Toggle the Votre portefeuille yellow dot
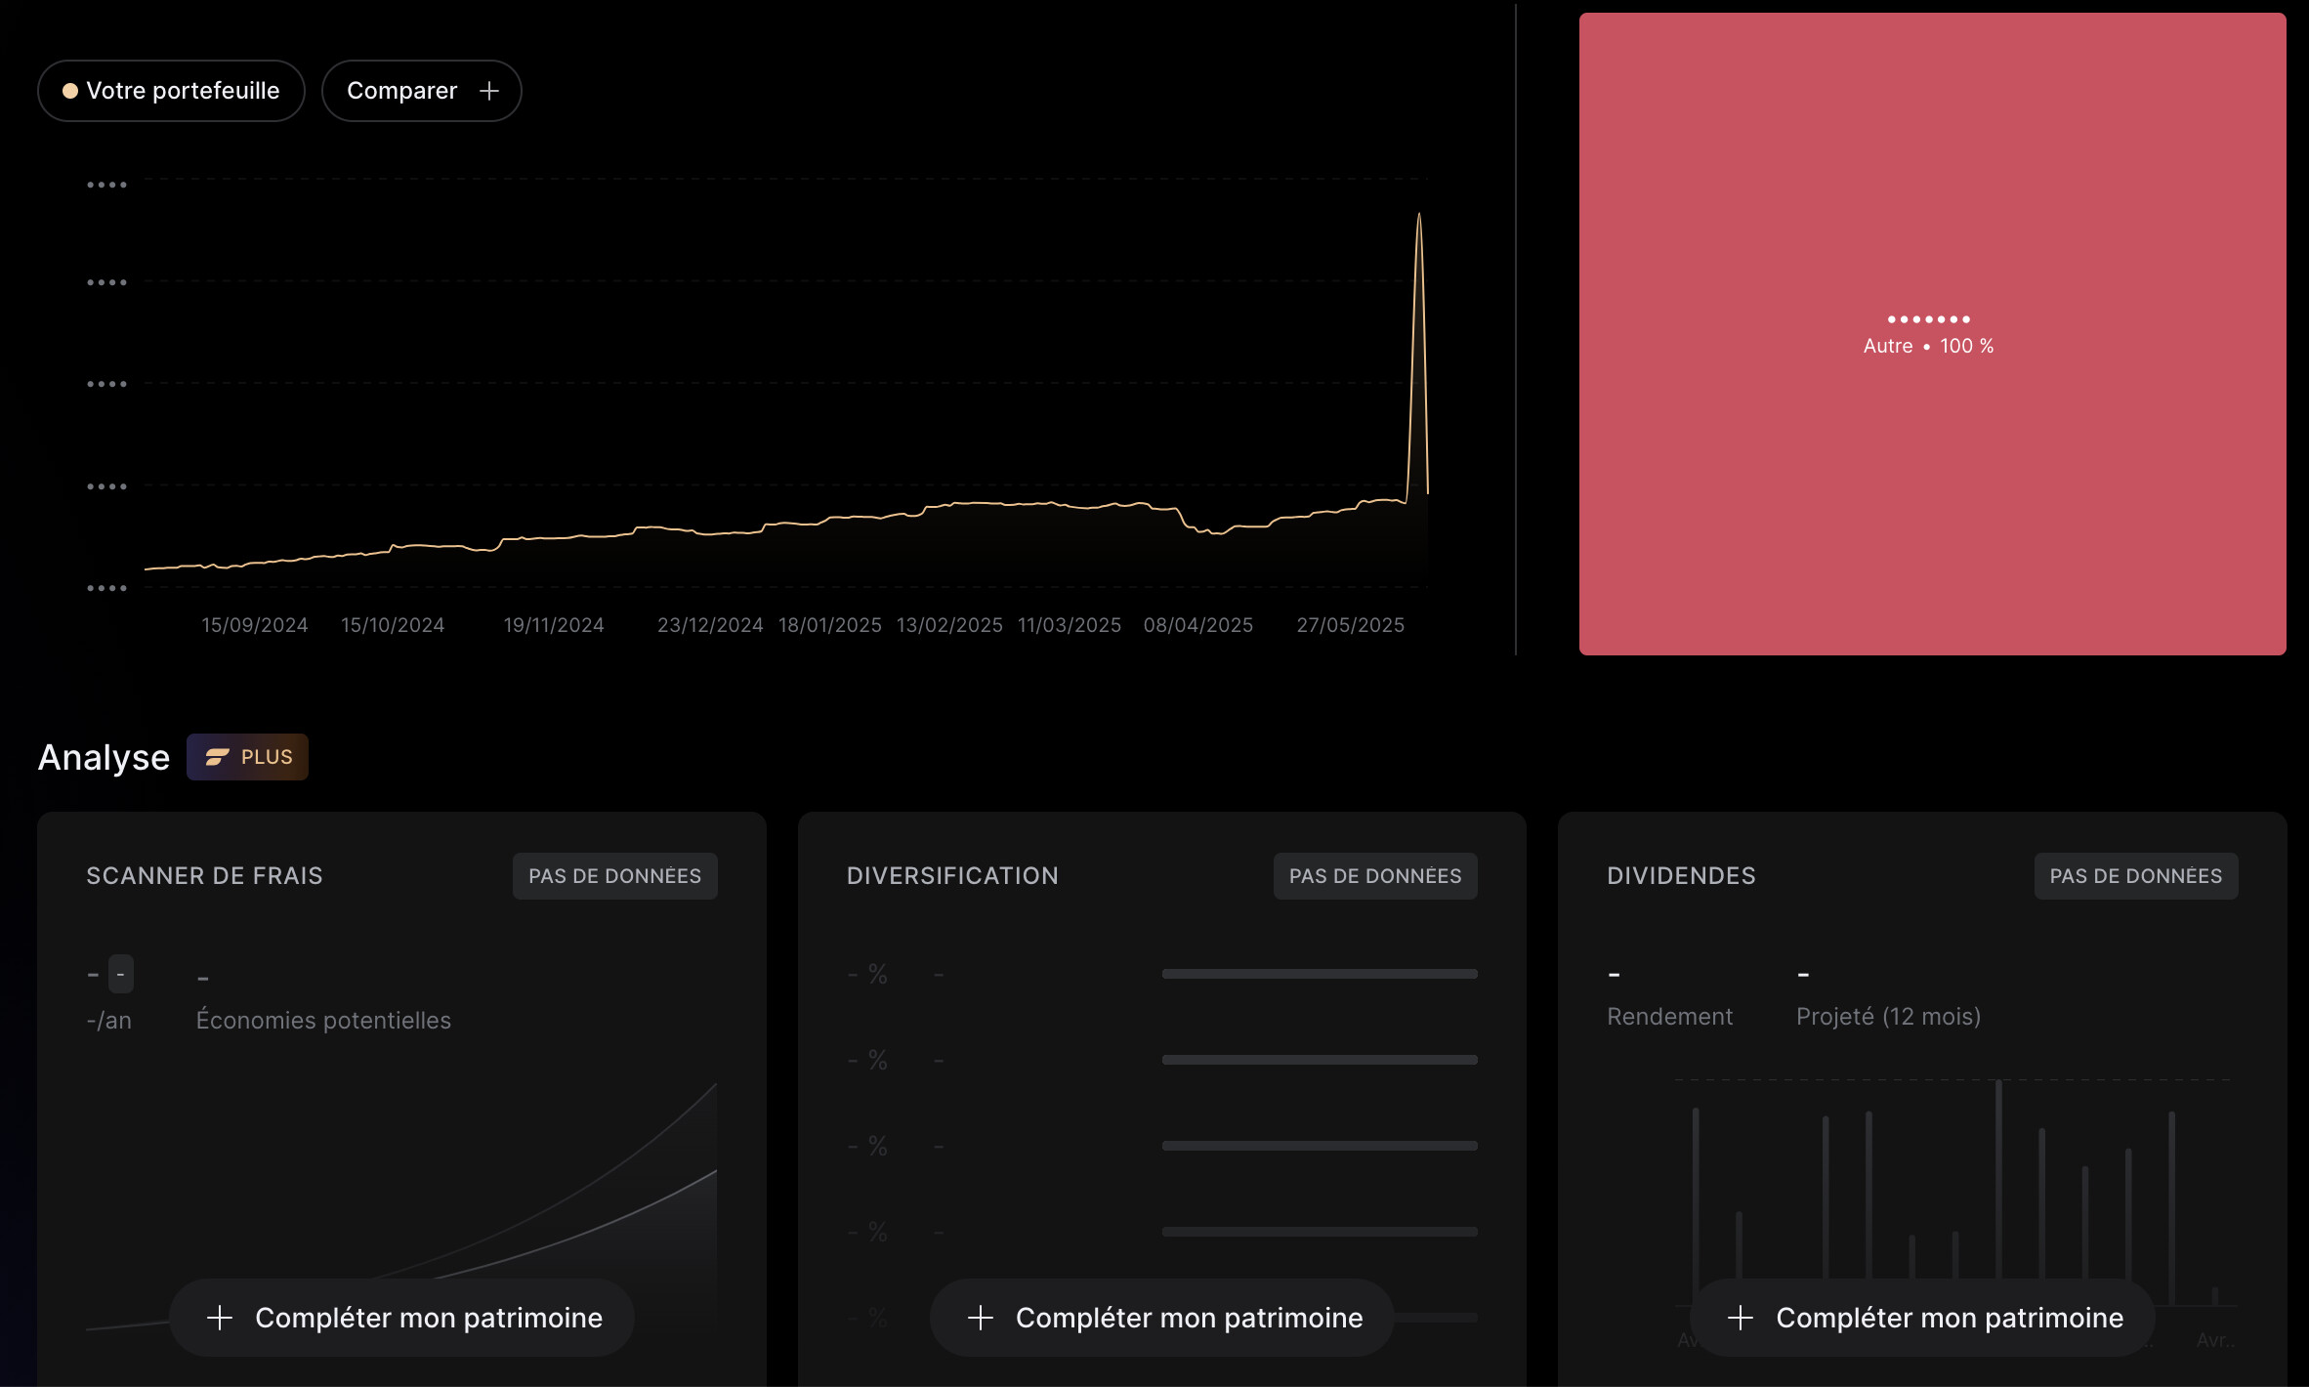 pyautogui.click(x=70, y=91)
